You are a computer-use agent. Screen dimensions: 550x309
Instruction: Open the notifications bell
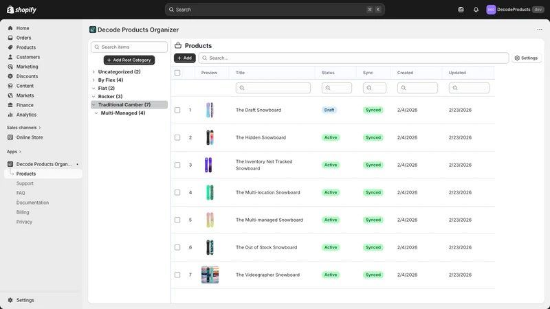tap(476, 10)
